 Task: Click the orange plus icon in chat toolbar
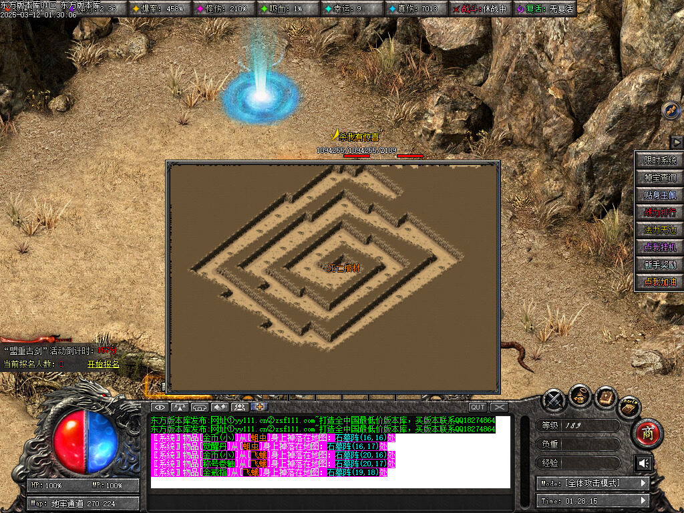pyautogui.click(x=260, y=407)
